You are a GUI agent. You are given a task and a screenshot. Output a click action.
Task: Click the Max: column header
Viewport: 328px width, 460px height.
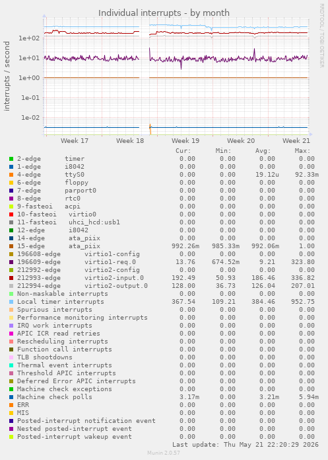pos(302,151)
